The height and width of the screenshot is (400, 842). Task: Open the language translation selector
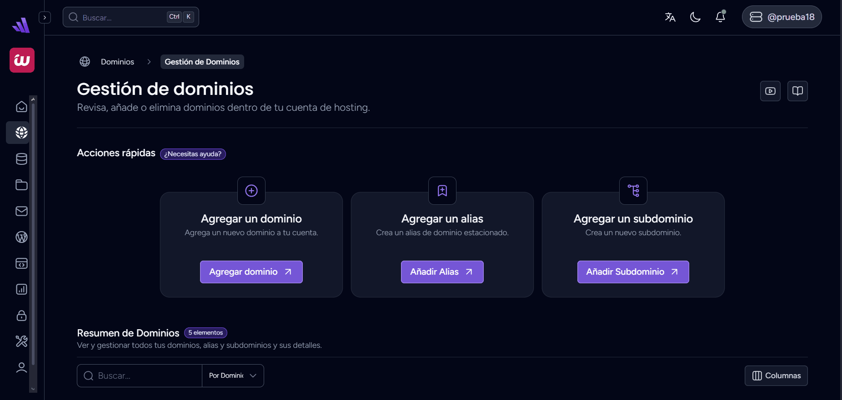point(670,17)
